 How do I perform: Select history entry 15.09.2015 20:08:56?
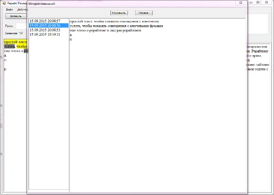tap(49, 26)
